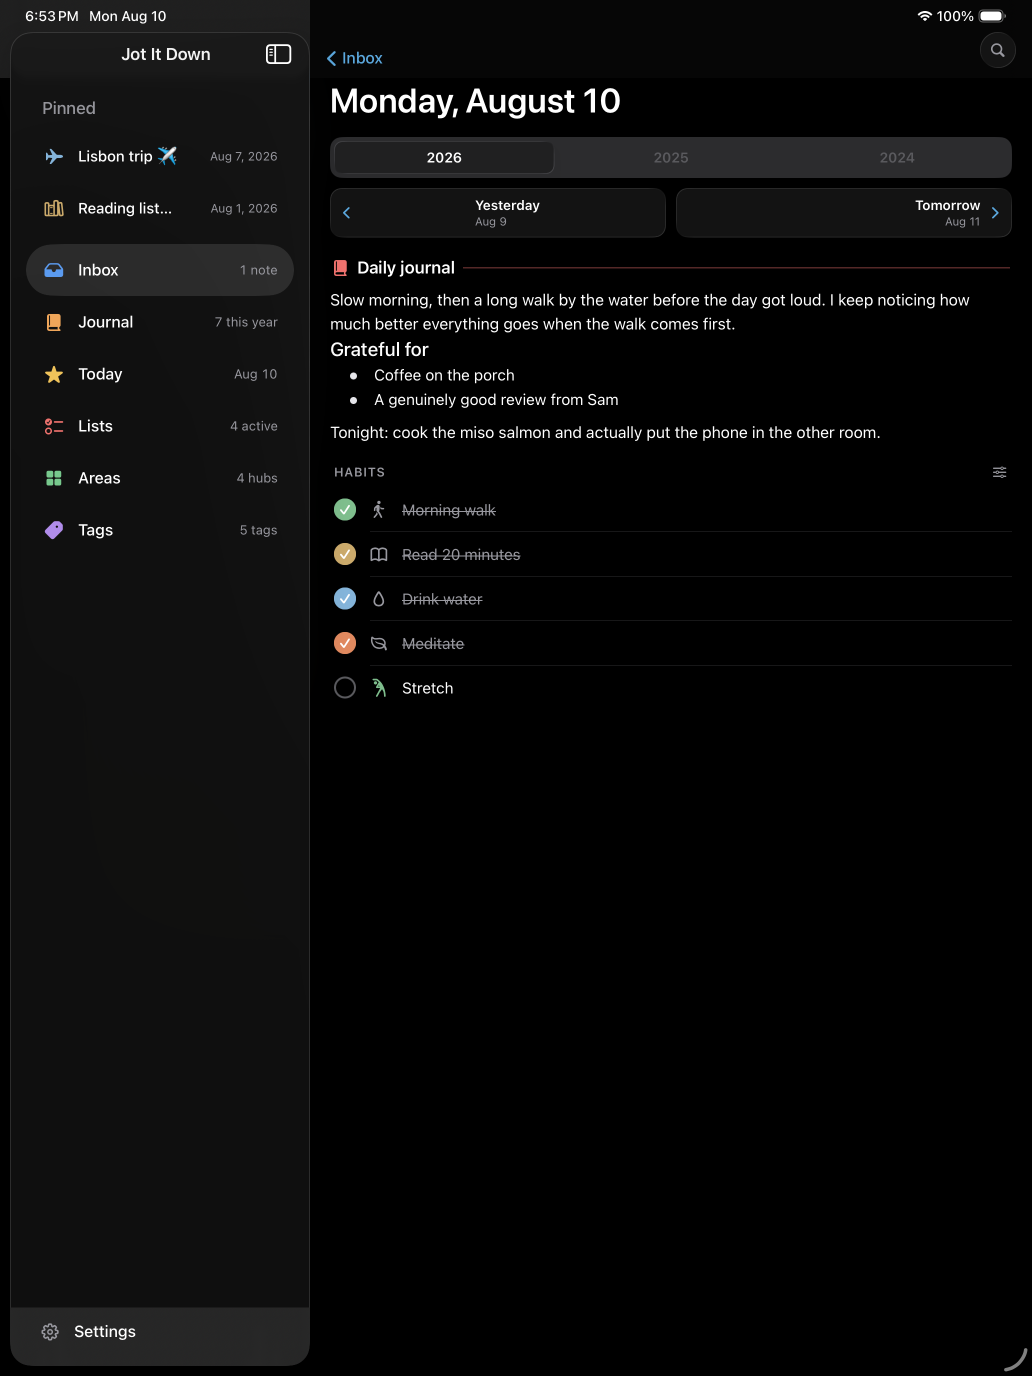Click the Lists checklist icon

(x=54, y=426)
